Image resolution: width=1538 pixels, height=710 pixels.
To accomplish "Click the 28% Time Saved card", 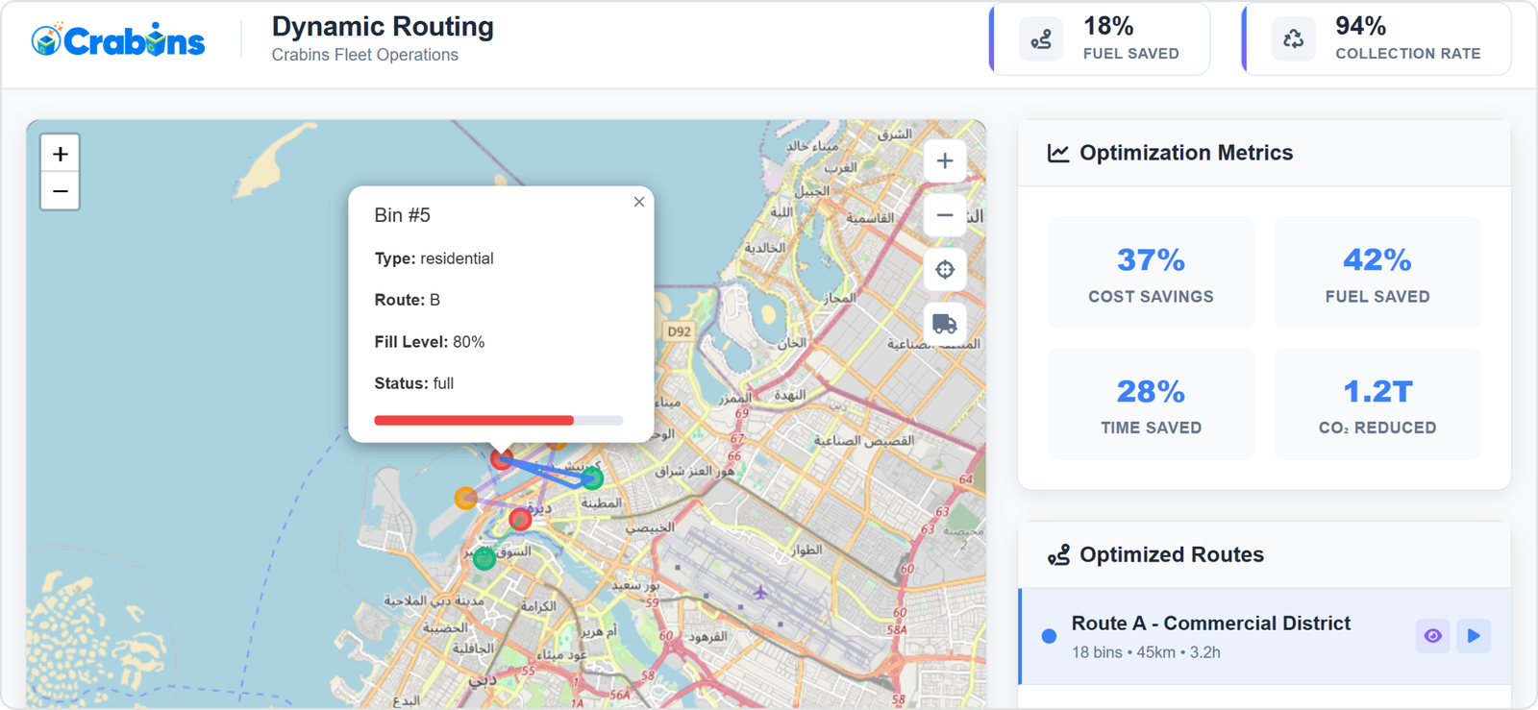I will tap(1151, 404).
